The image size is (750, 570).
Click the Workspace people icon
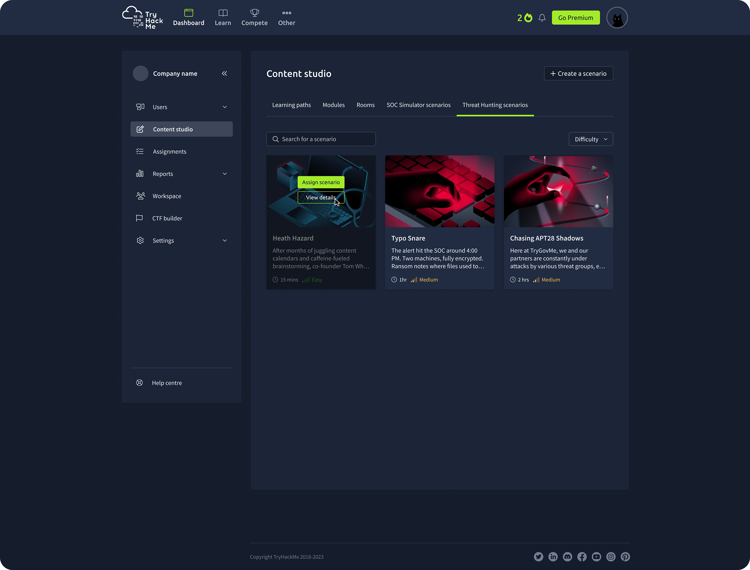141,196
